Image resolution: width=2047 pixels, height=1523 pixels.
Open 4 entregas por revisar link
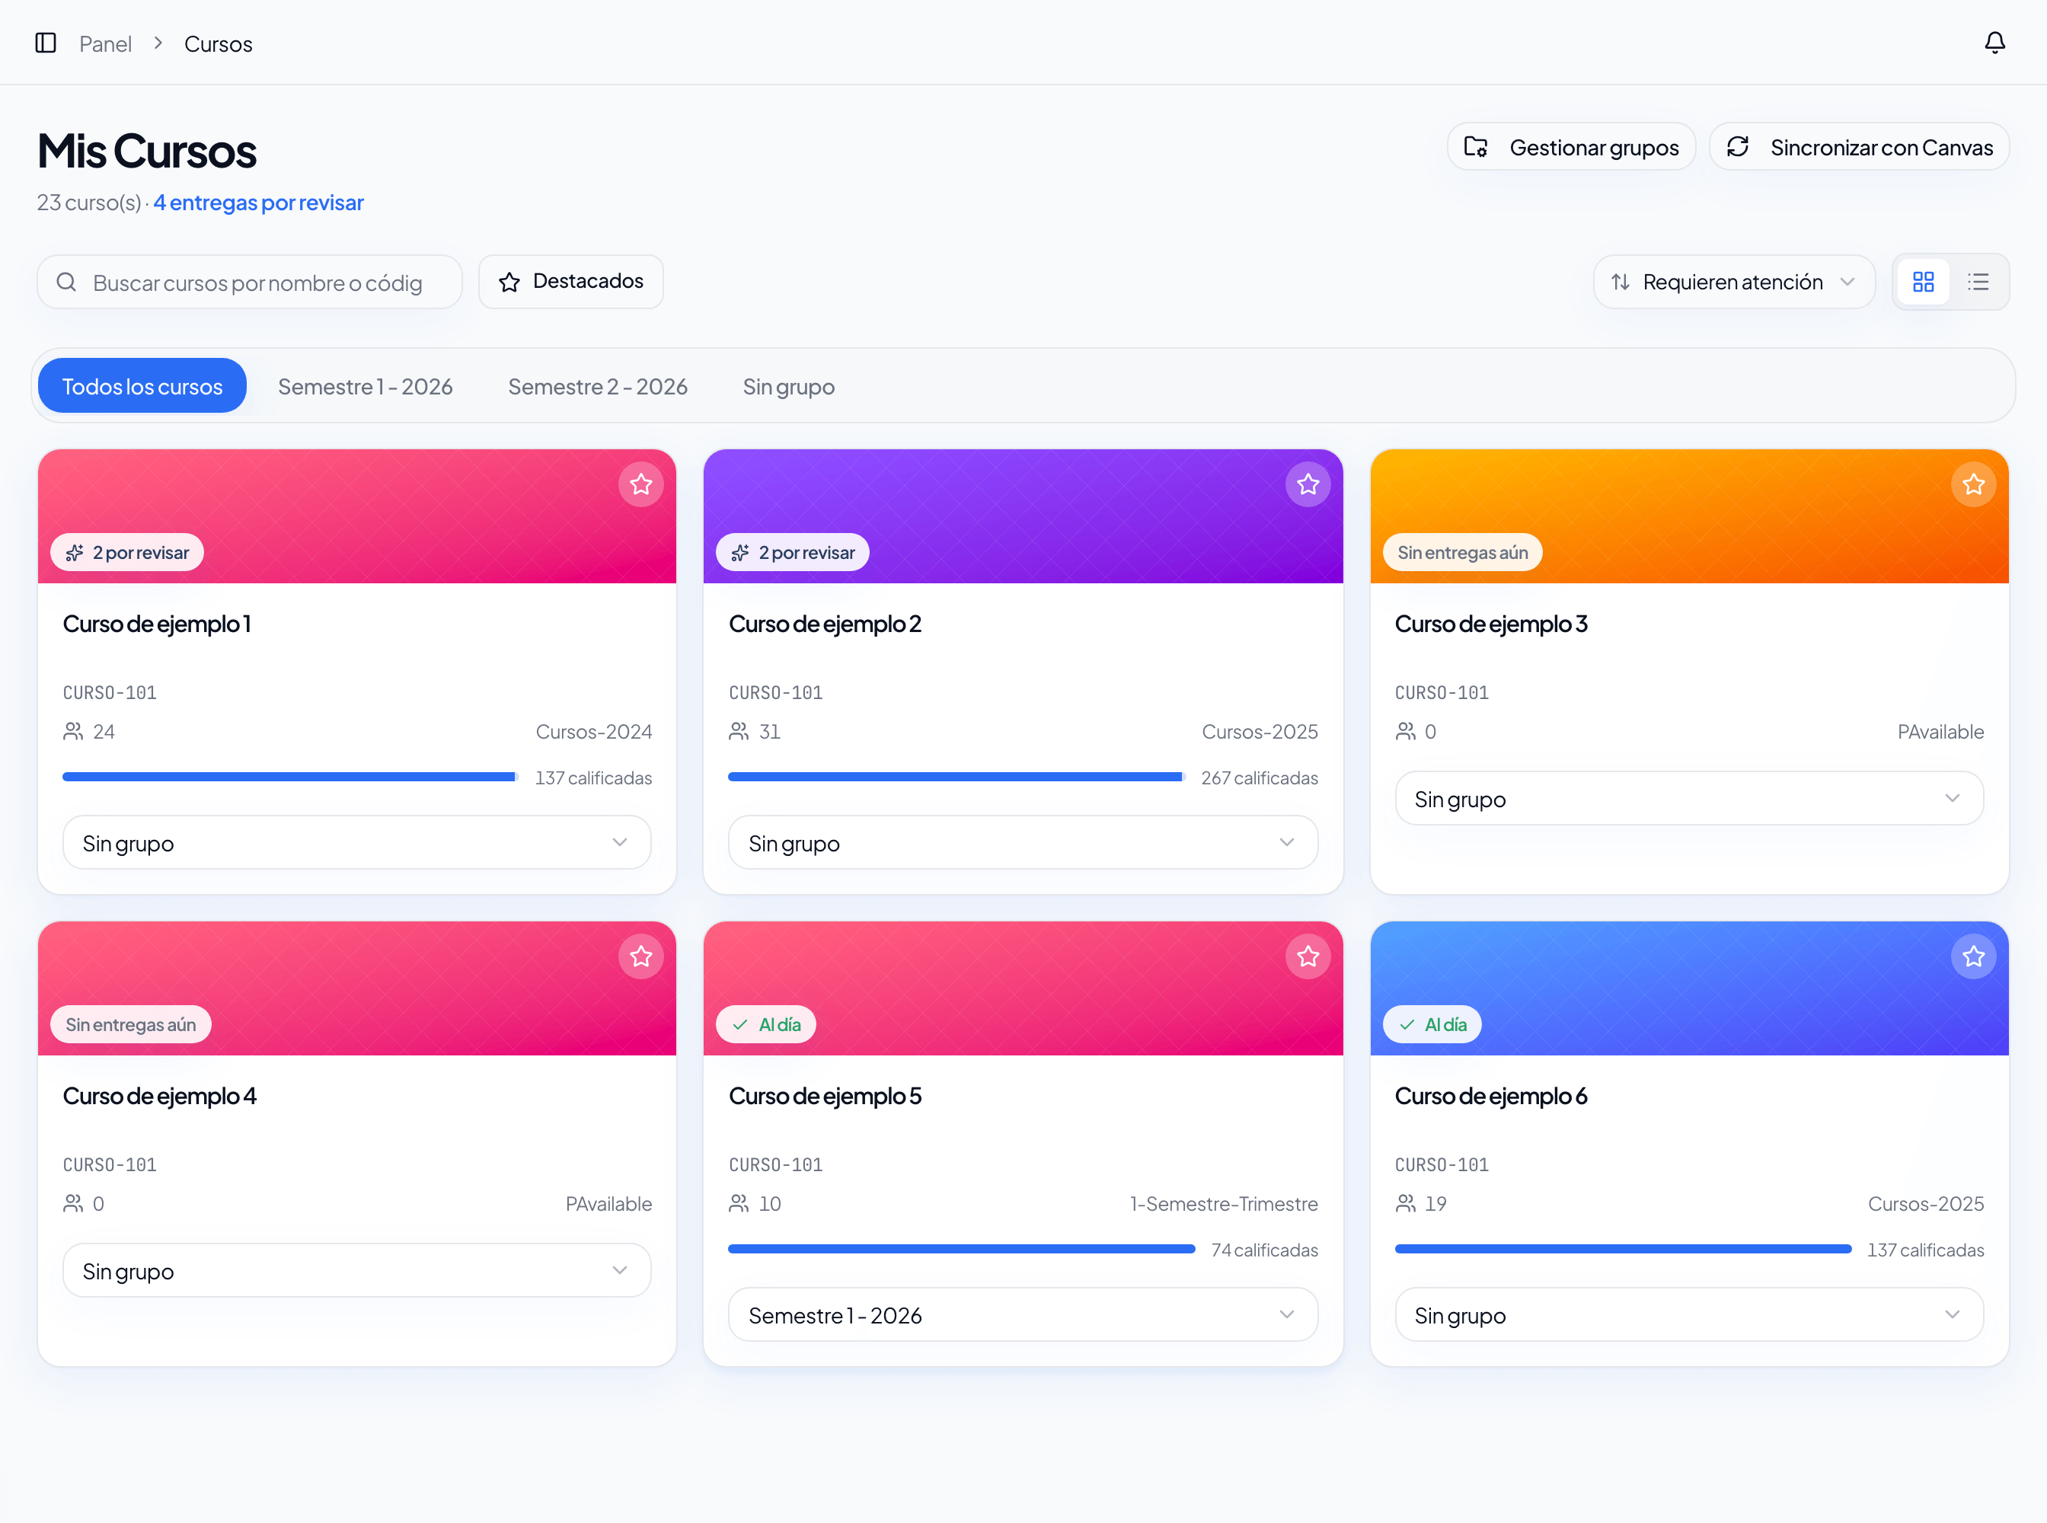coord(258,203)
